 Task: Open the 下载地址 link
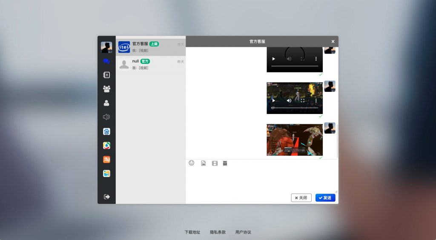tap(192, 232)
